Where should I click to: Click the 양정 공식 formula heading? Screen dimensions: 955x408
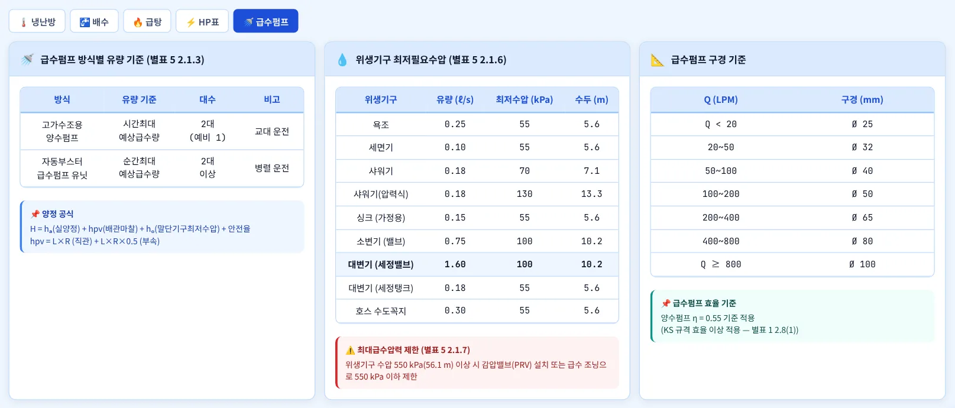57,214
